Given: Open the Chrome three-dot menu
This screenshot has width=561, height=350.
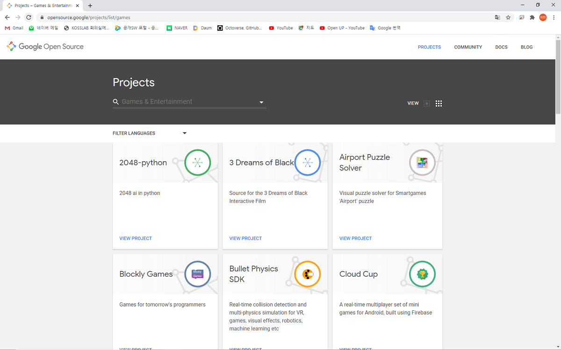Looking at the screenshot, I should click(x=554, y=17).
